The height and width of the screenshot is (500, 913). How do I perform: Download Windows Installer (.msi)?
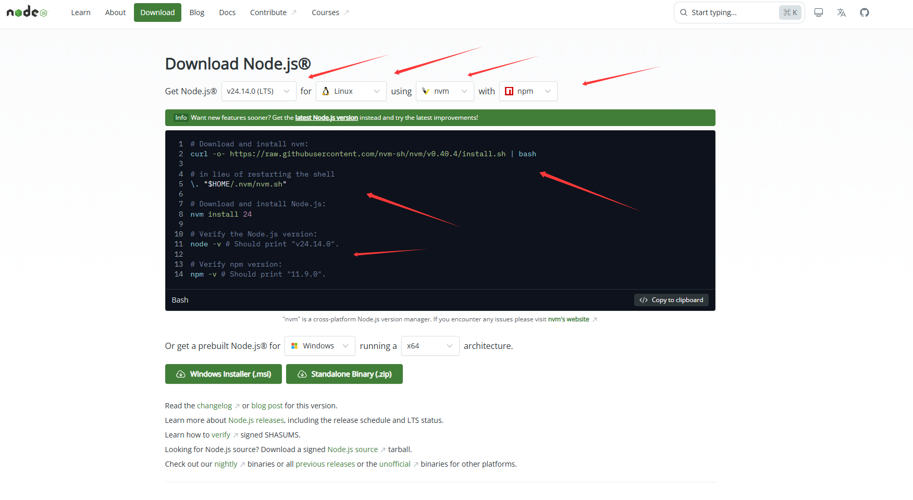pos(224,374)
